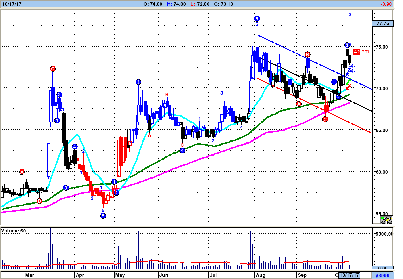Select blue circled 4 marker at June low
This screenshot has height=279, width=403.
(x=182, y=150)
